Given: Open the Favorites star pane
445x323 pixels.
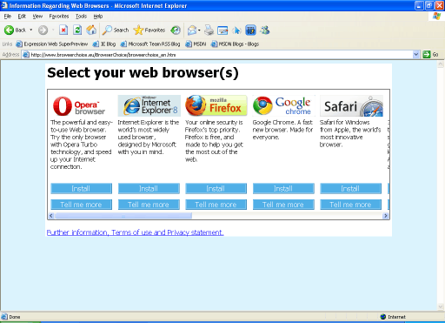Looking at the screenshot, I should tap(149, 30).
